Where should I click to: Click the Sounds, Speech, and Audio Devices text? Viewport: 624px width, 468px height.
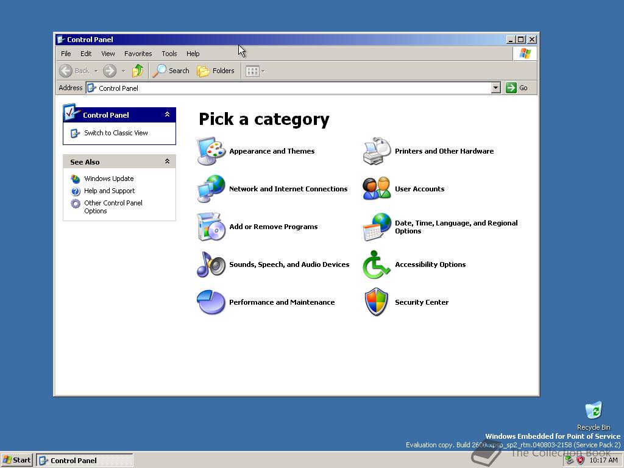click(x=289, y=264)
